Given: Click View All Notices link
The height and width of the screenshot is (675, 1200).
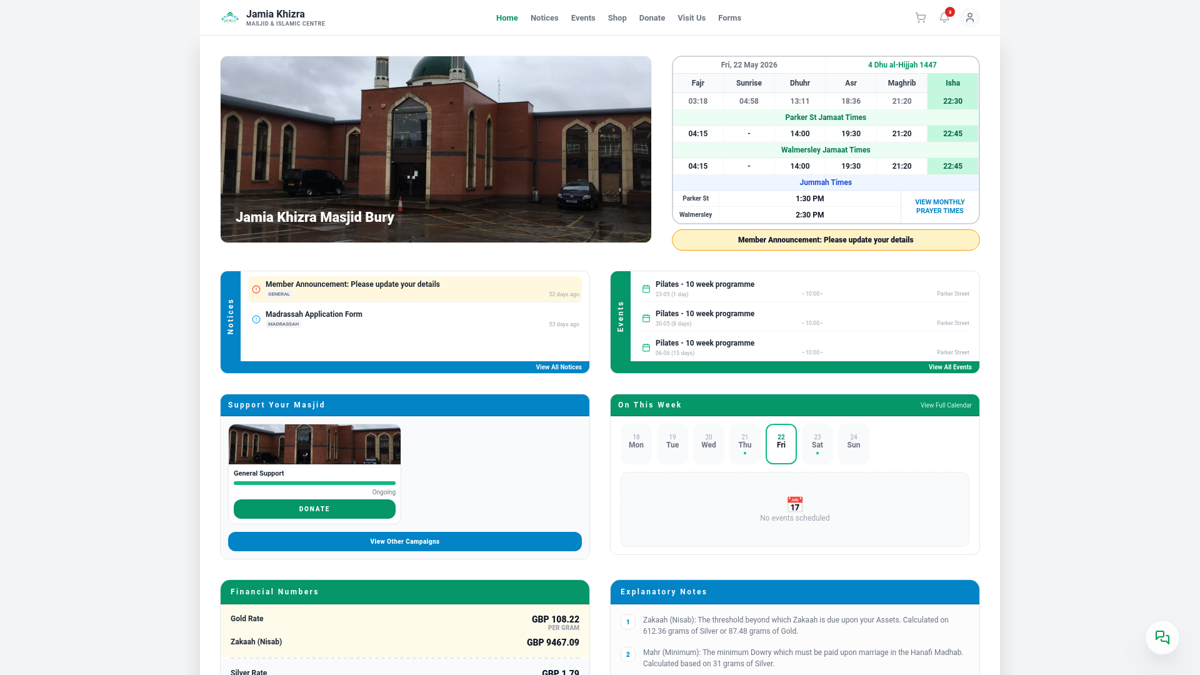Looking at the screenshot, I should [x=559, y=367].
